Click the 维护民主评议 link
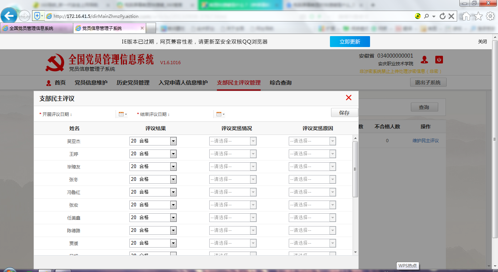Screen dimensions: 498x272 pyautogui.click(x=425, y=141)
